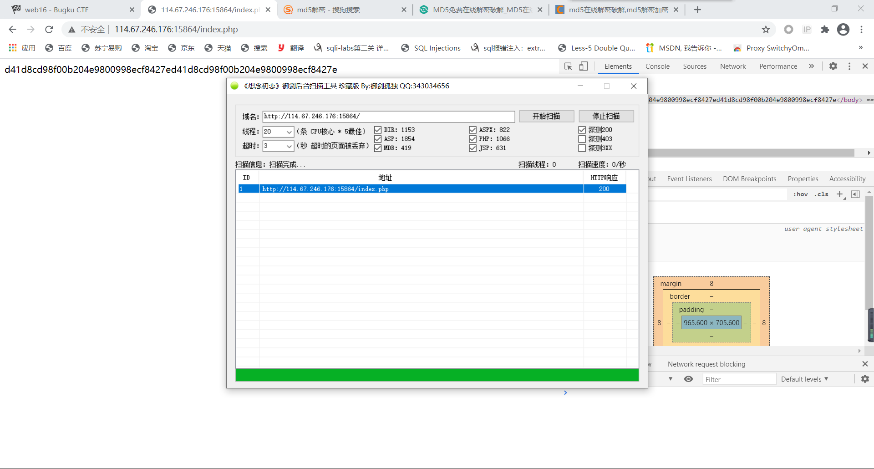
Task: Click the 开始扫描 start scan button
Action: tap(546, 117)
